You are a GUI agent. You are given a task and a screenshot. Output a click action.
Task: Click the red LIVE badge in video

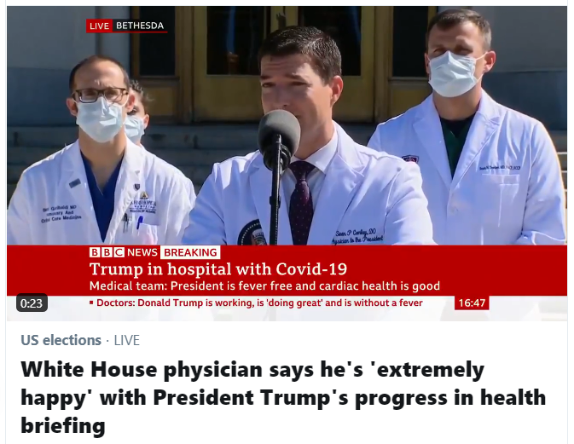tap(99, 26)
